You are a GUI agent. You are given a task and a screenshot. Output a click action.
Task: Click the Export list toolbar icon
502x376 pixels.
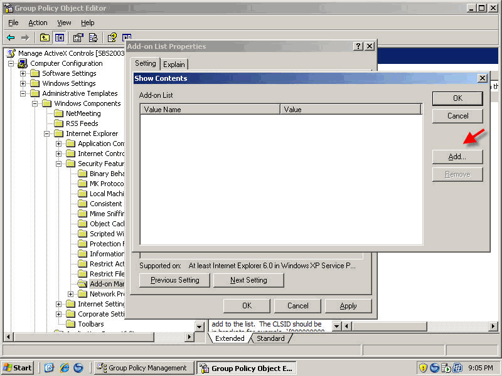coord(93,38)
